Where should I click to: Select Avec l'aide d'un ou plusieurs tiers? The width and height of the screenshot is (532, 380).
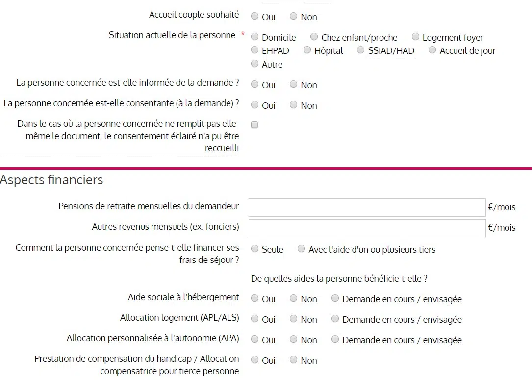pyautogui.click(x=302, y=249)
